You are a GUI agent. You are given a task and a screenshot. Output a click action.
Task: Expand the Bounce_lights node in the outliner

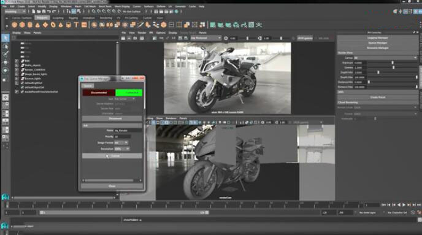coord(17,79)
